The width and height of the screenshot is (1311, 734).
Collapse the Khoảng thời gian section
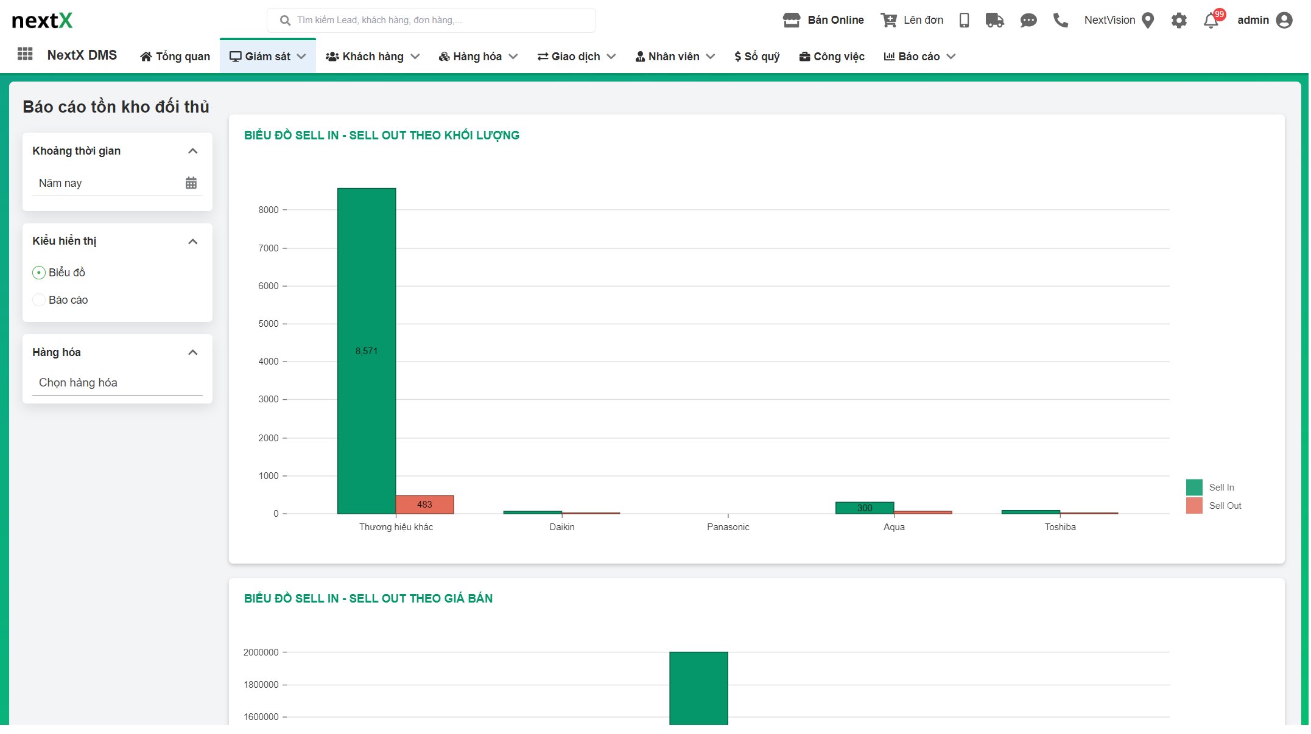[x=193, y=150]
